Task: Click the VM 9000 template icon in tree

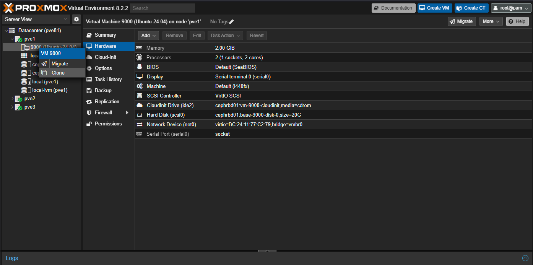Action: coord(25,47)
